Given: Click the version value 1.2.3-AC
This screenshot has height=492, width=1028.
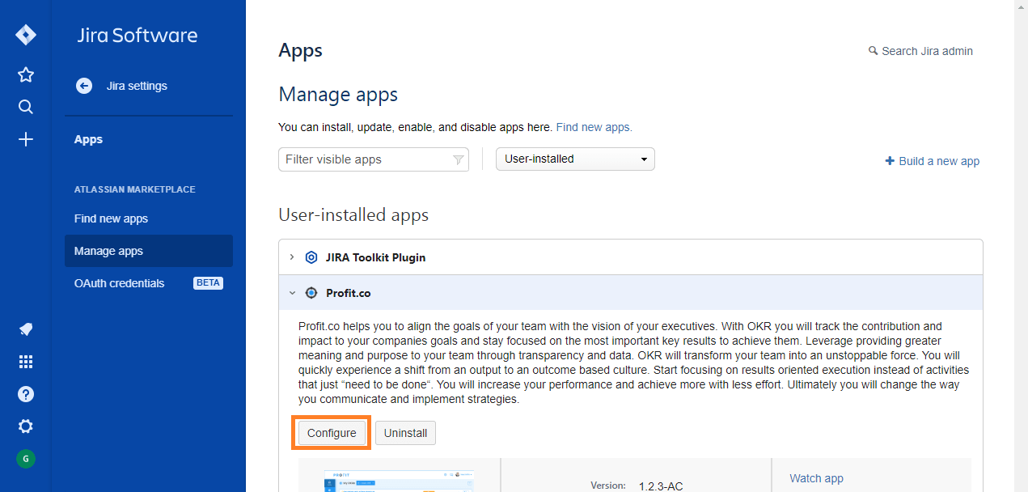Looking at the screenshot, I should click(x=661, y=486).
